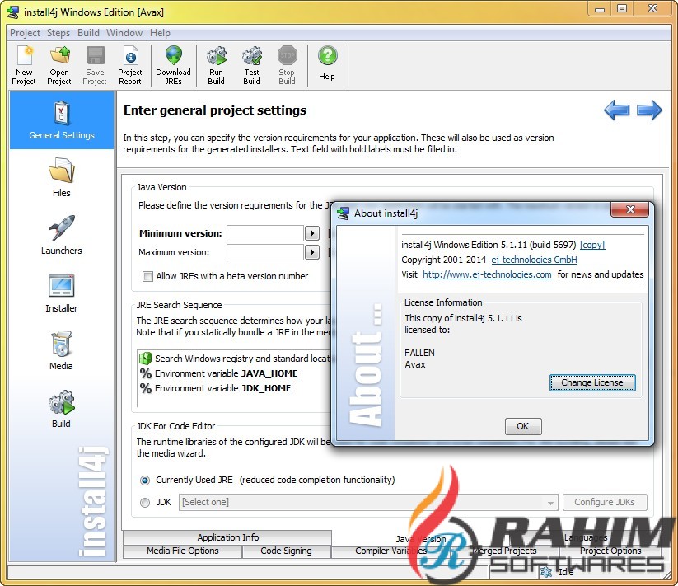Visit the www.ej-technologies.com link
Image resolution: width=678 pixels, height=586 pixels.
(x=487, y=274)
